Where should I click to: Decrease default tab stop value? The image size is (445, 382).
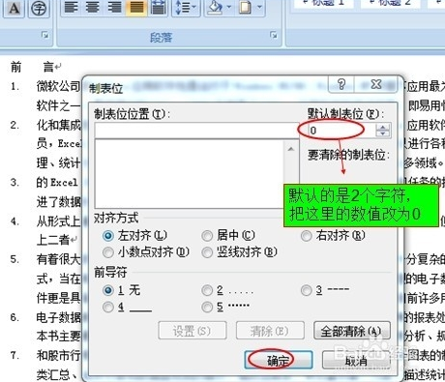(x=383, y=133)
